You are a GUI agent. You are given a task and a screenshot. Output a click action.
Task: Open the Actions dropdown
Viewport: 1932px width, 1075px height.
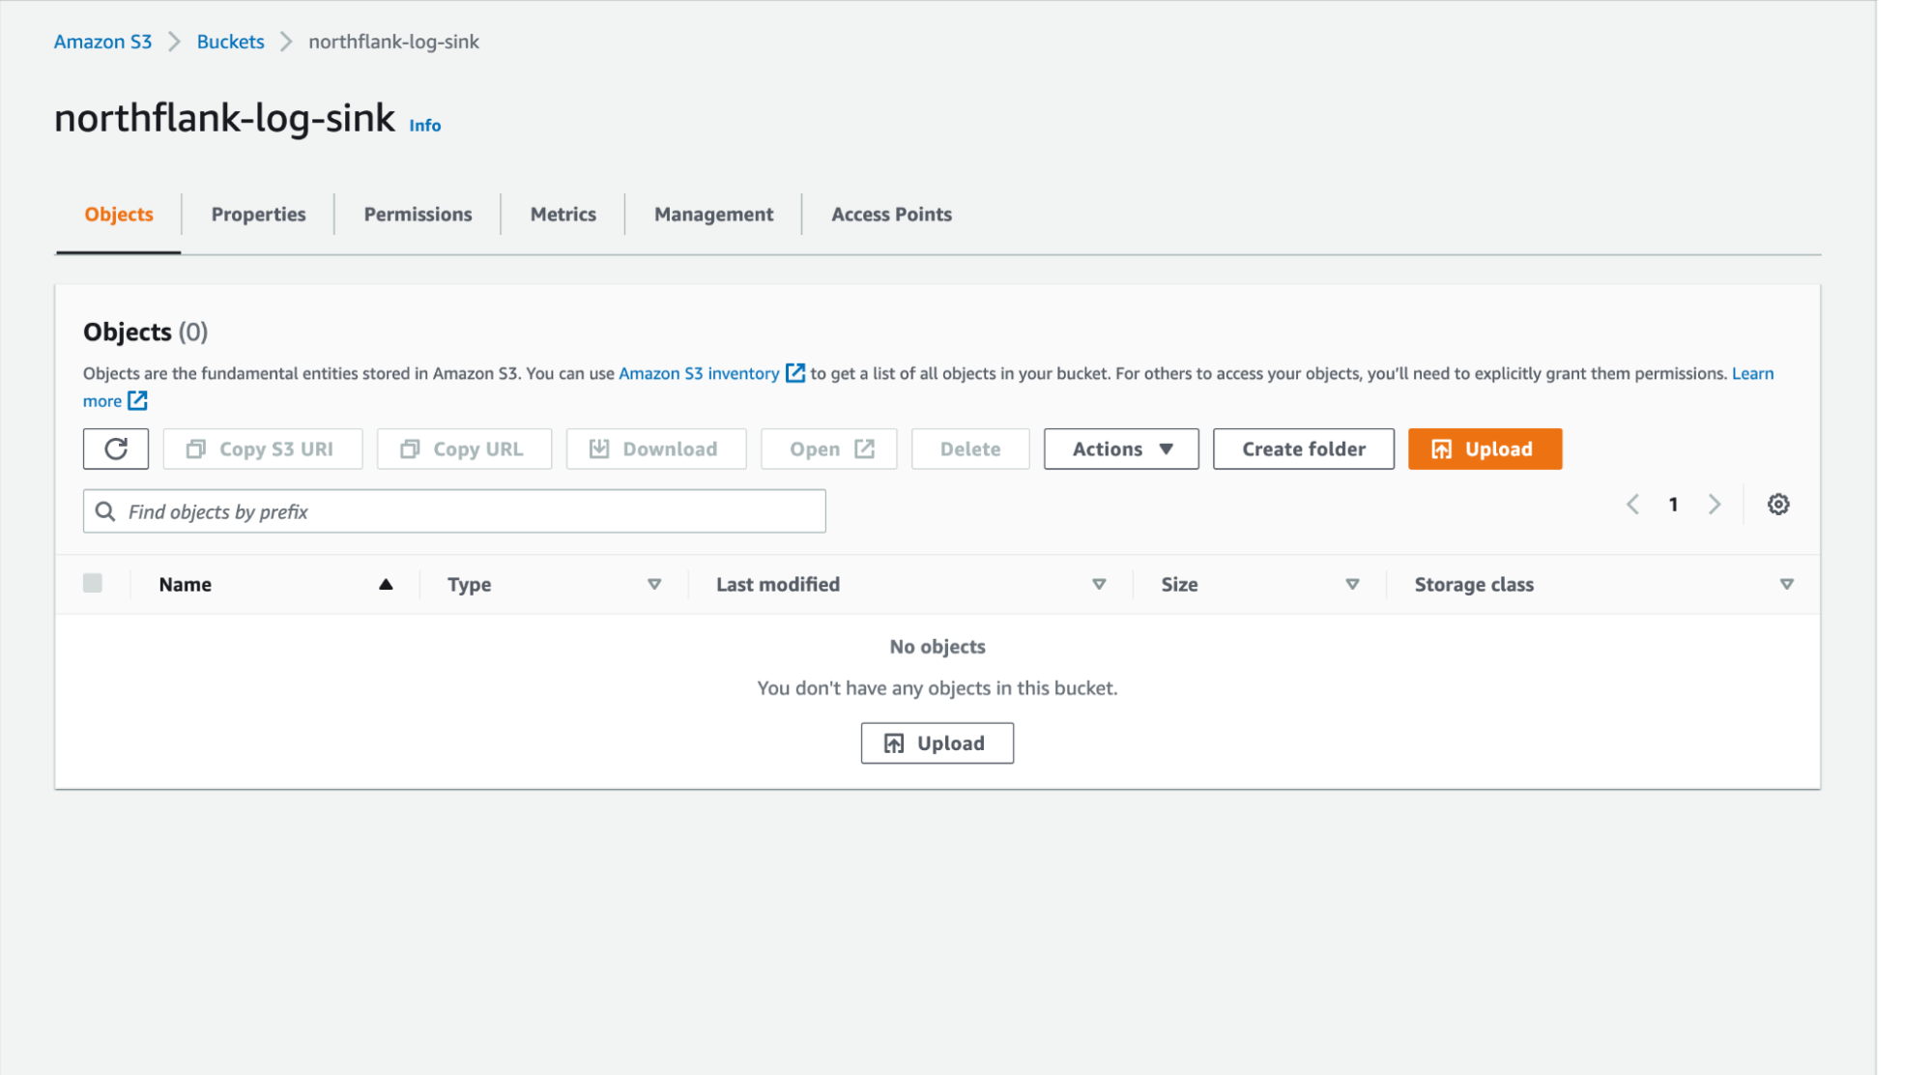(1120, 449)
